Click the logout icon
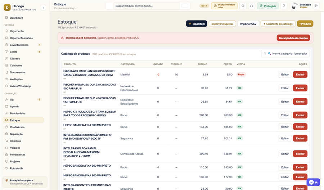Image resolution: width=324 pixels, height=190 pixels. point(316,6)
